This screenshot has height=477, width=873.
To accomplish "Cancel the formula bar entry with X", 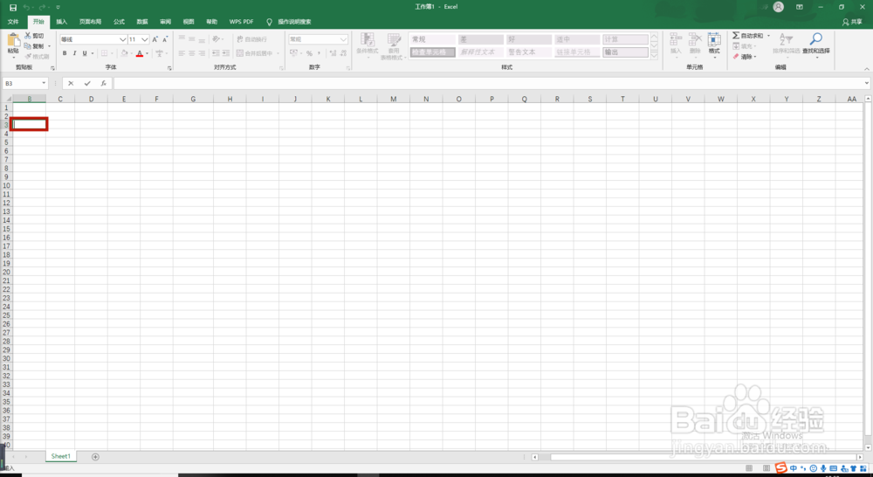I will pos(71,84).
